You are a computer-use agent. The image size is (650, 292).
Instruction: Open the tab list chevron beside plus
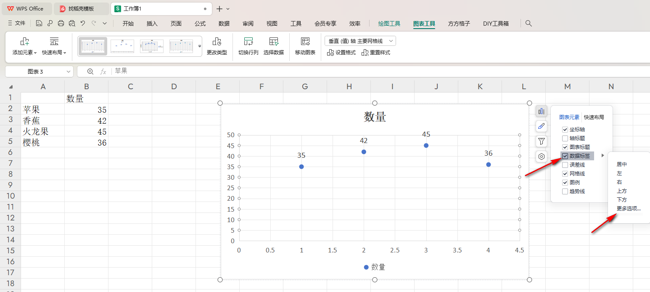(x=228, y=8)
